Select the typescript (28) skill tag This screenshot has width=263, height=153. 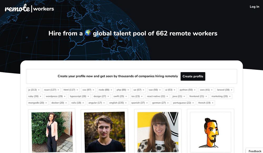(79, 96)
